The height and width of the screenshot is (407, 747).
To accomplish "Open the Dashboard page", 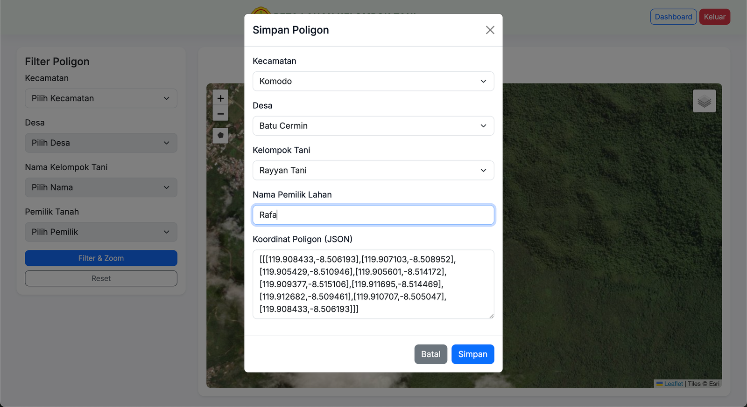I will [673, 17].
